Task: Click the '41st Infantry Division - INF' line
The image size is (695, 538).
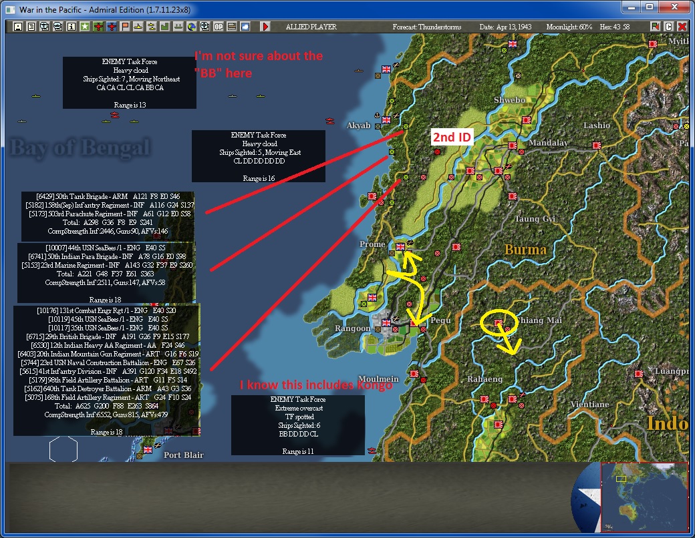Action: tap(108, 371)
